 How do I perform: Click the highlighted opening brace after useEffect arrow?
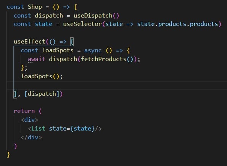pos(72,42)
